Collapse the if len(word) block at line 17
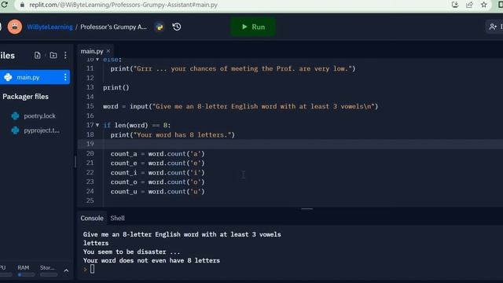Image resolution: width=503 pixels, height=283 pixels. 97,125
